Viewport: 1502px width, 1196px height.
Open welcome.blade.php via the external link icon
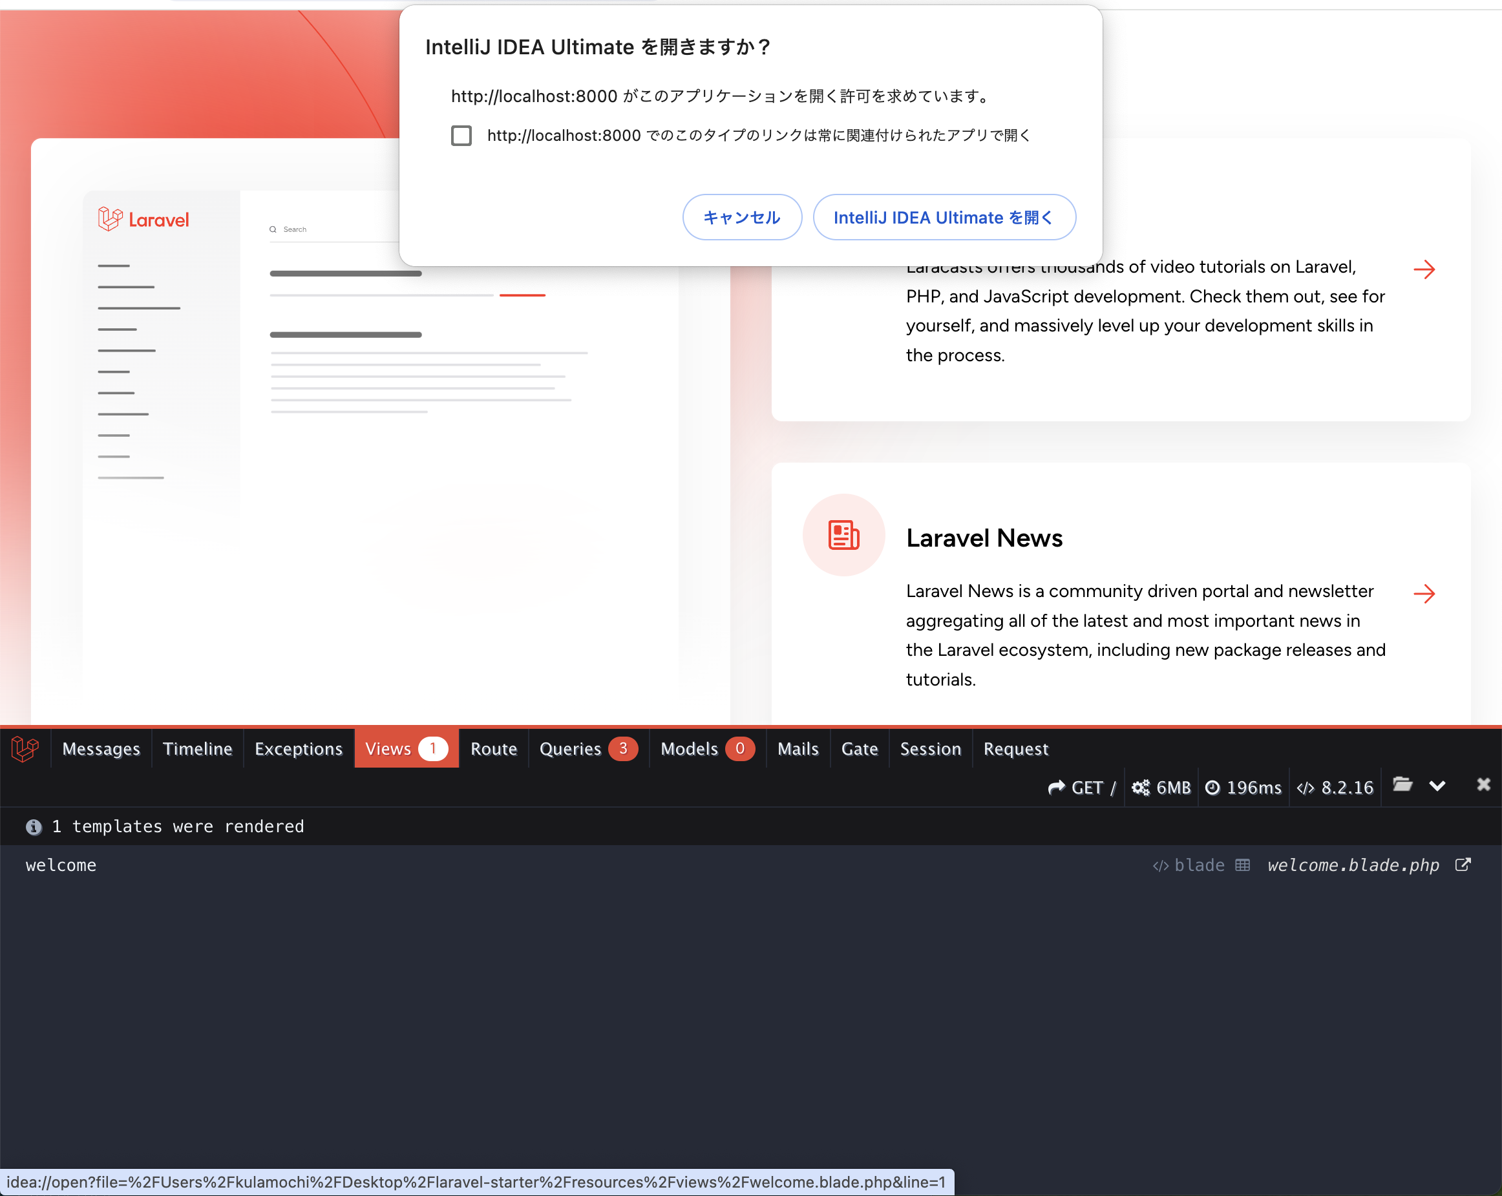[x=1463, y=865]
